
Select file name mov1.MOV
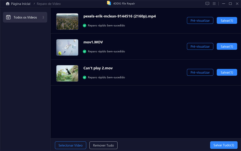93,42
